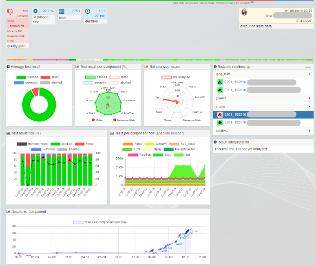Click the pink status icon in selected rnaivi row

click(x=220, y=115)
